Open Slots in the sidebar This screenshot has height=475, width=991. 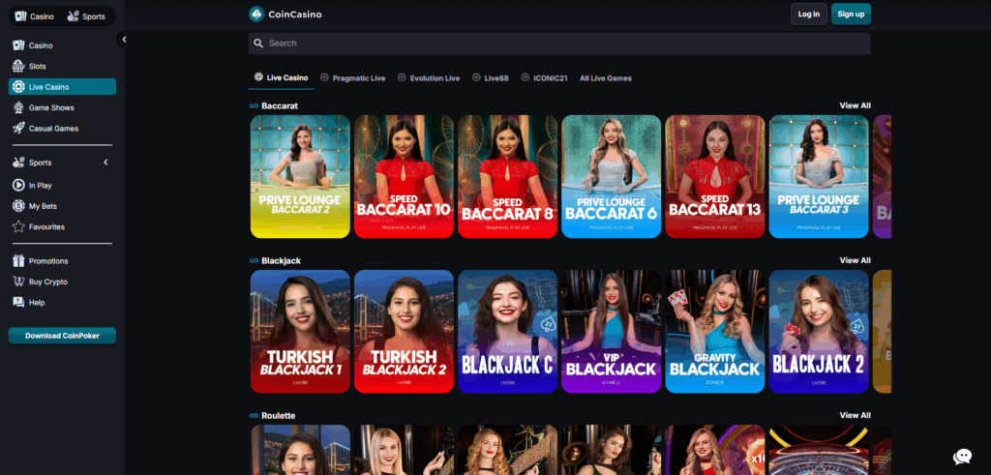pyautogui.click(x=62, y=67)
